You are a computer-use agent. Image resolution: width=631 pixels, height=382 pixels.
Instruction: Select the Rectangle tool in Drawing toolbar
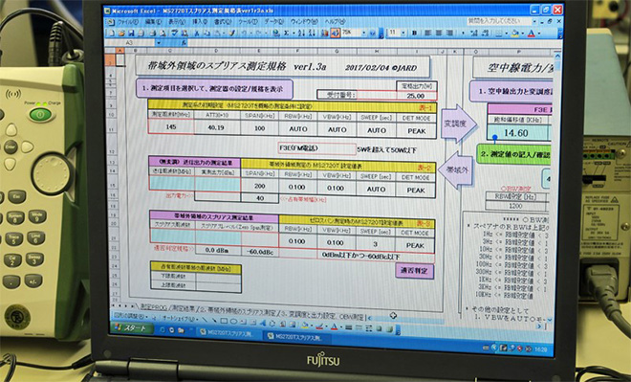click(224, 321)
